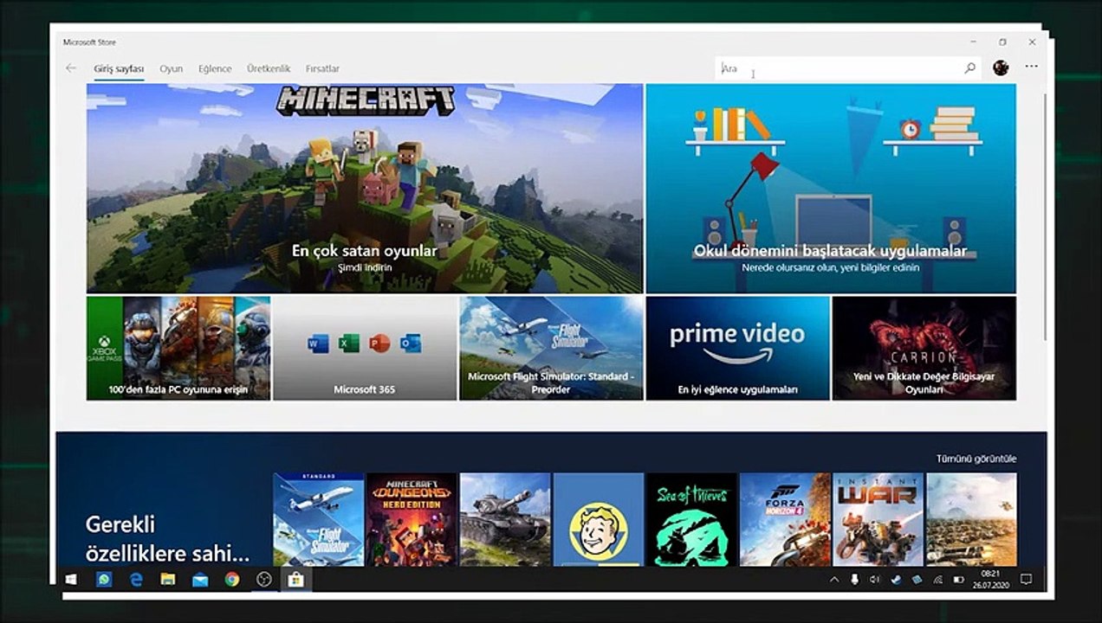Open the OBS Studio taskbar icon
Screen dimensions: 1102x623
point(264,579)
